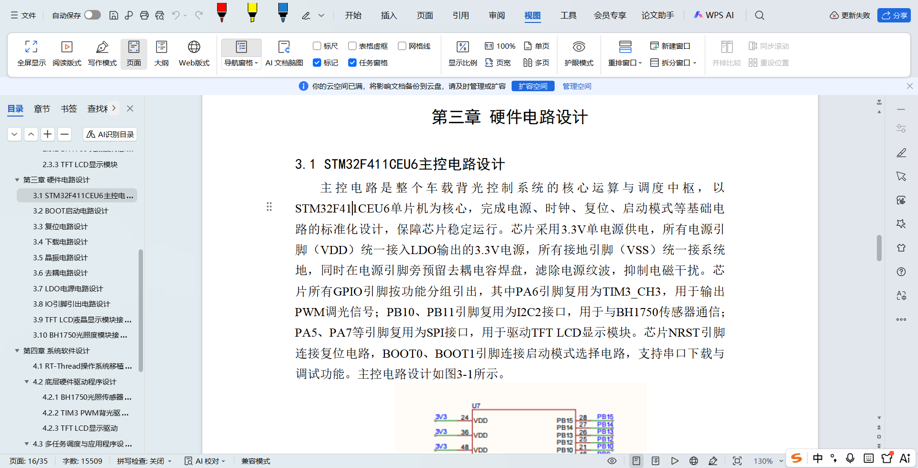Open the Insert ribbon tab

[389, 15]
